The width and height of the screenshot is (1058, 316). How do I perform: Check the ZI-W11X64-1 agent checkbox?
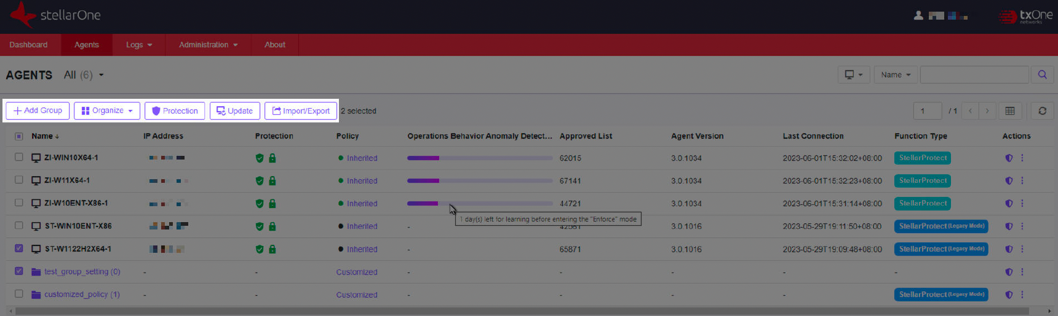tap(19, 180)
